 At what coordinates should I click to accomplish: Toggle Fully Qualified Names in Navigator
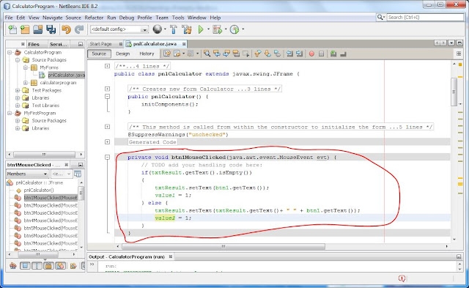tap(73, 265)
